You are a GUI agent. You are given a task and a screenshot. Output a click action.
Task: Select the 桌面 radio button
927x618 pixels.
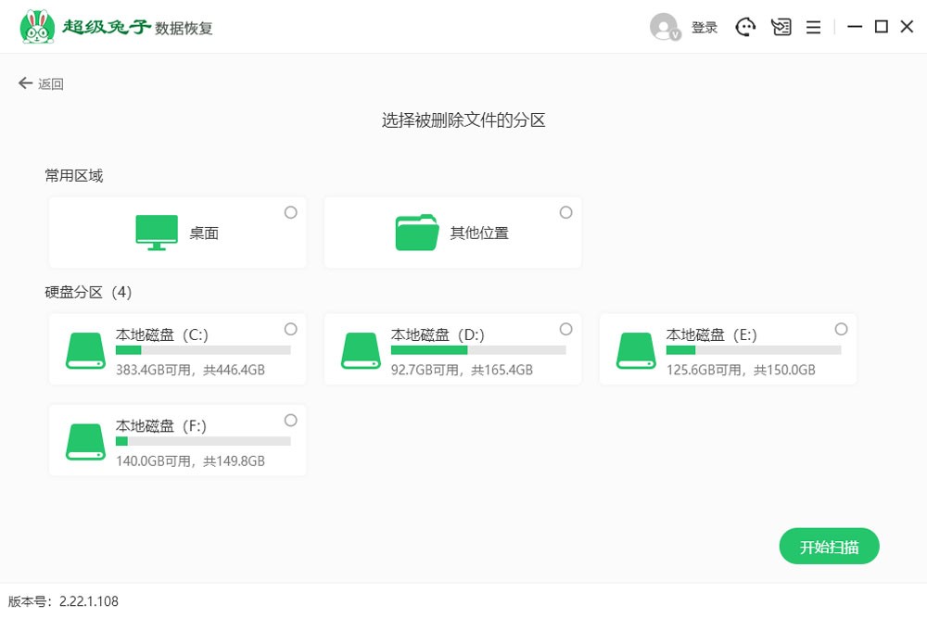[x=290, y=212]
